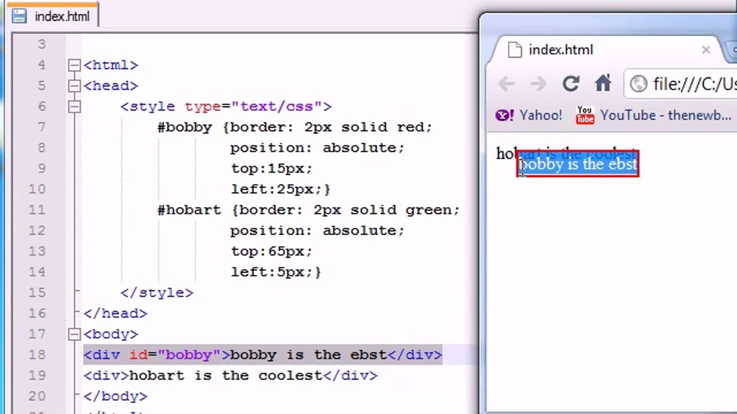The height and width of the screenshot is (414, 737).
Task: Click the hobart div code line
Action: click(231, 375)
